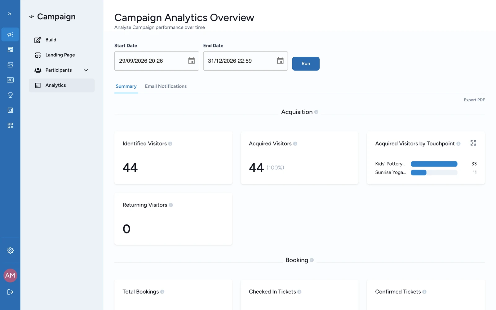Show info for Acquired Visitors by Touchpoint
Screen dimensions: 496x310
[x=458, y=144]
